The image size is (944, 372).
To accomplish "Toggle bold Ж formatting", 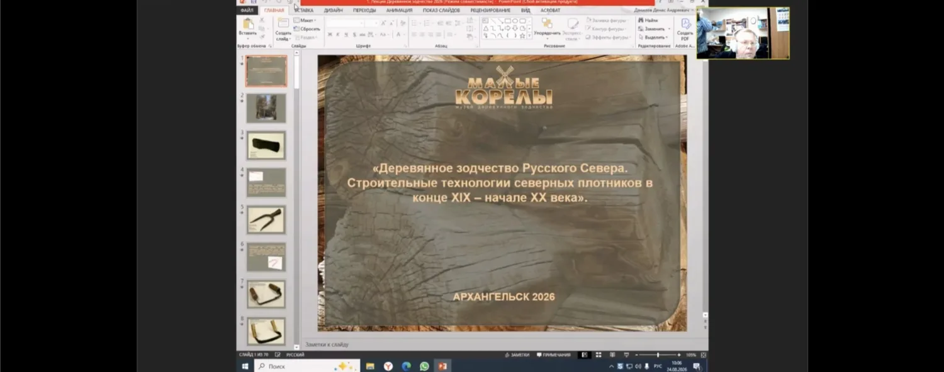I will coord(330,35).
